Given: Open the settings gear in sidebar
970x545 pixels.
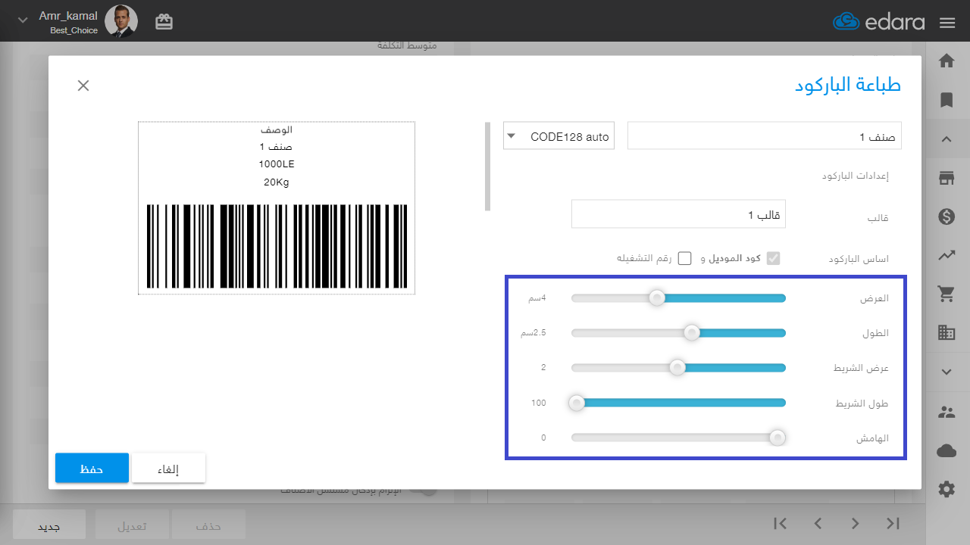Looking at the screenshot, I should (x=947, y=490).
